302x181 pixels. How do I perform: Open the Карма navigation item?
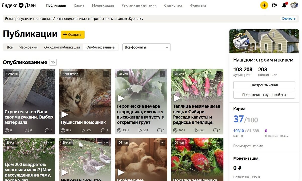coord(79,5)
